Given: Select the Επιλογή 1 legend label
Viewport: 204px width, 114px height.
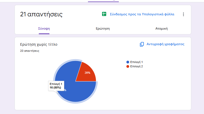Looking at the screenshot, I should click(136, 62).
